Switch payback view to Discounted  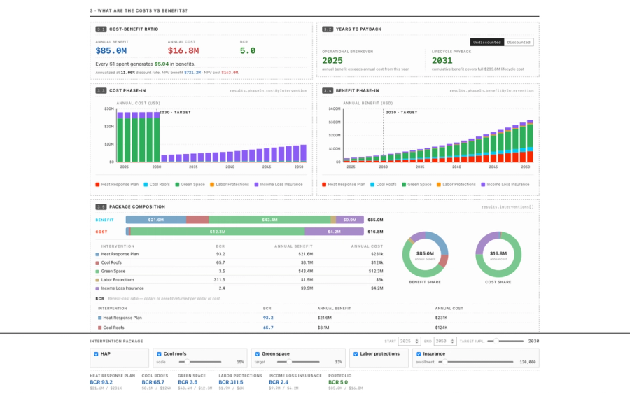pos(519,42)
